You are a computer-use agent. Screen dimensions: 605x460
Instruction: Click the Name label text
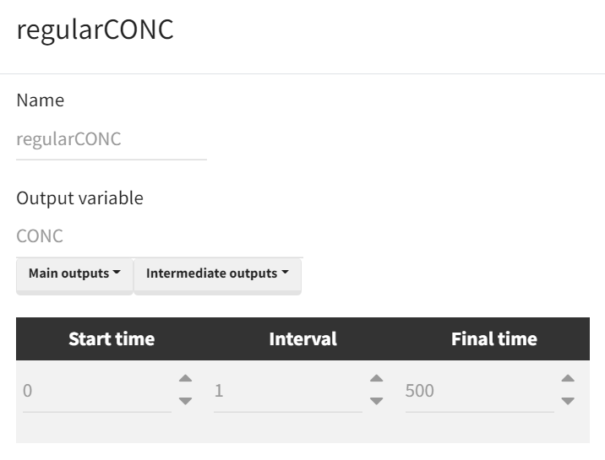tap(40, 100)
